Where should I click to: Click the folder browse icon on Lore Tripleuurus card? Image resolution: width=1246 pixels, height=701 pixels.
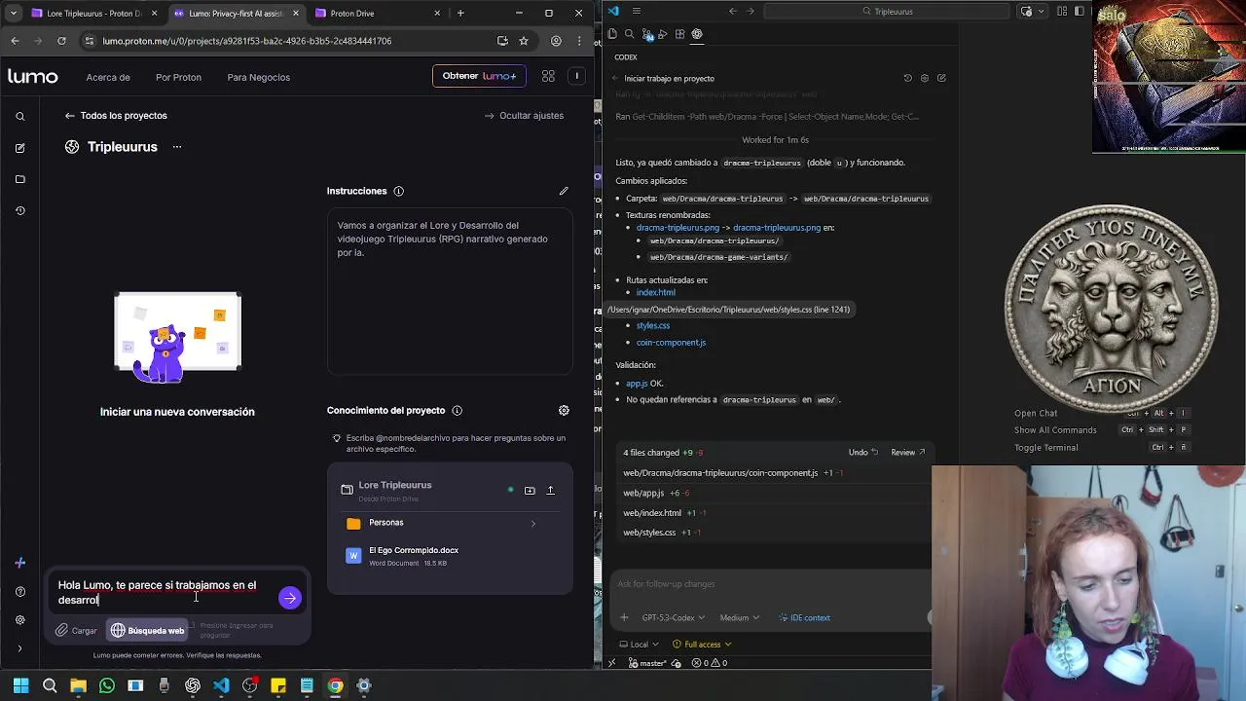coord(530,491)
